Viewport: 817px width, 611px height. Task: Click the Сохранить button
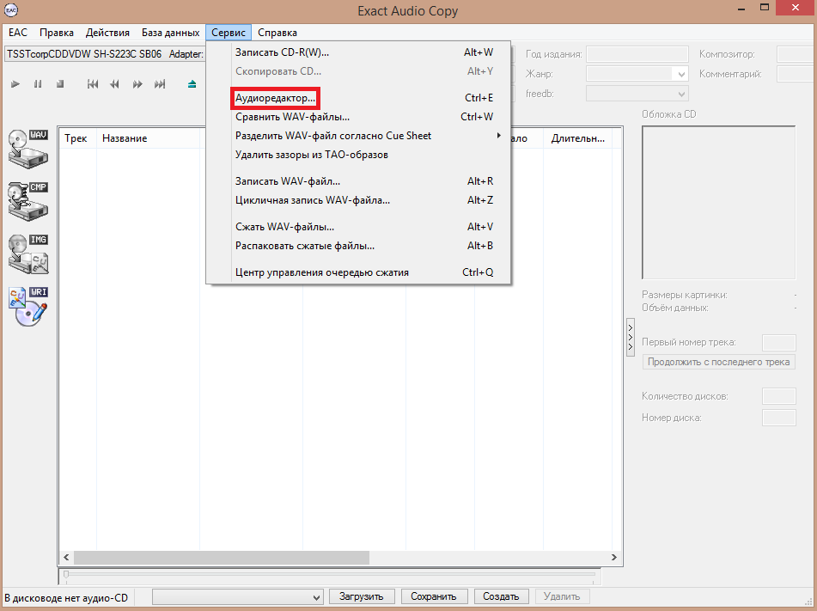click(x=434, y=596)
